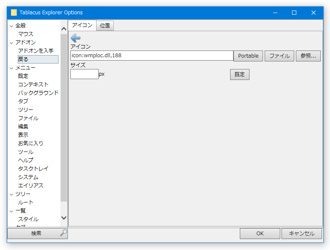Click the sidebar scrollbar thumb

tap(64, 118)
